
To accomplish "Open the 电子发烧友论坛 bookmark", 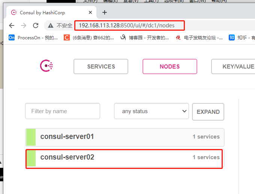I will pyautogui.click(x=199, y=38).
